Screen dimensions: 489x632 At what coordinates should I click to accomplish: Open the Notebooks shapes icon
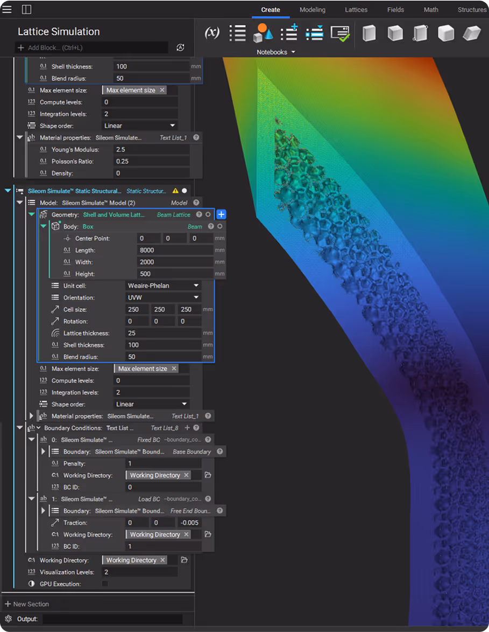pos(263,33)
